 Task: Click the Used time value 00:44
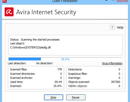click(x=58, y=82)
